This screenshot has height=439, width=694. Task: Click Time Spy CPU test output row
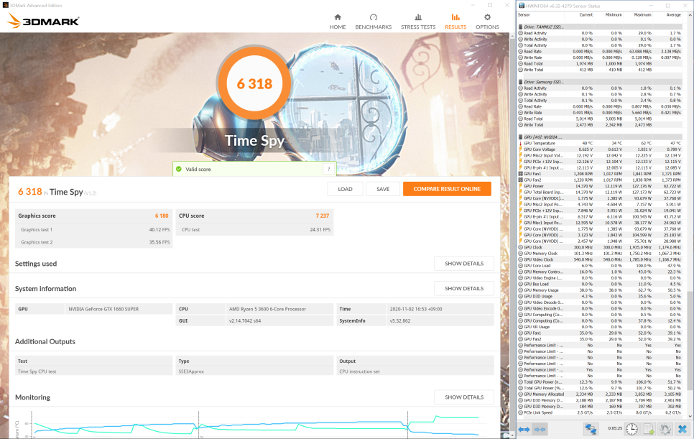[x=254, y=371]
